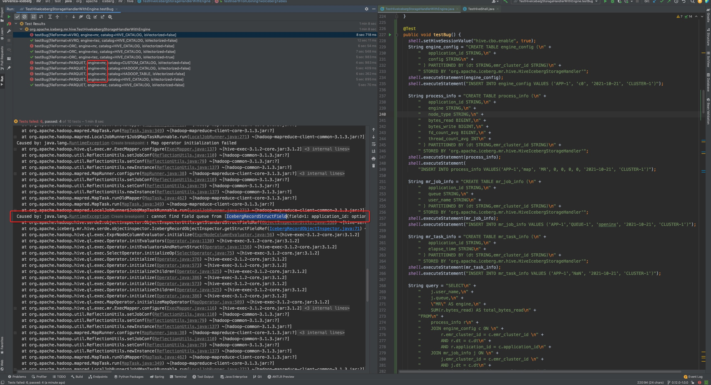Click the green Rerun test button
Viewport: 711px width, 385px height.
pos(9,17)
